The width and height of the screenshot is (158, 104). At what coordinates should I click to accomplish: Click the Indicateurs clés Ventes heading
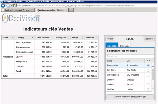(x=48, y=29)
